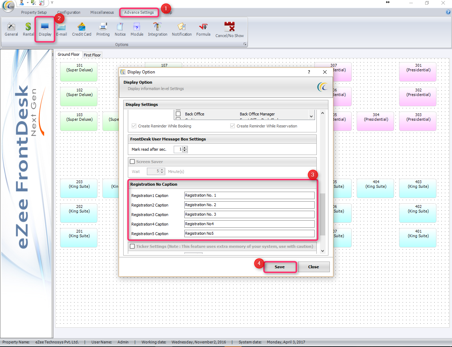The image size is (452, 347).
Task: Select room 401 King Suite
Action: 418,238
